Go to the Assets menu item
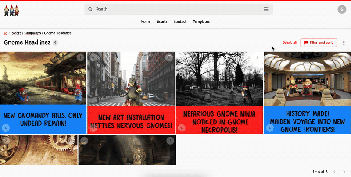Image resolution: width=351 pixels, height=177 pixels. (162, 21)
